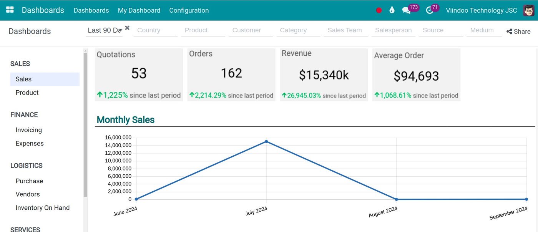Click the August 2024 chart data point
The image size is (538, 232).
[x=396, y=199]
